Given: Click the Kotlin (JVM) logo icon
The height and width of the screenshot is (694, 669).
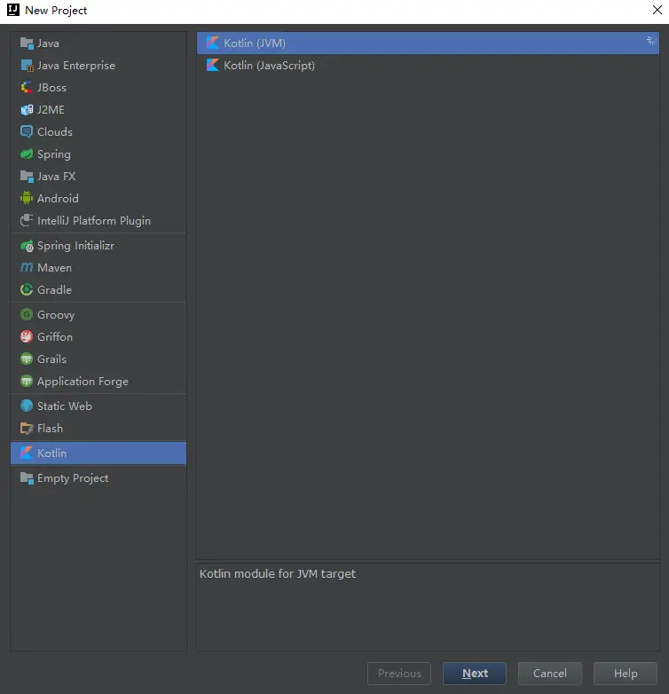Looking at the screenshot, I should pos(213,43).
